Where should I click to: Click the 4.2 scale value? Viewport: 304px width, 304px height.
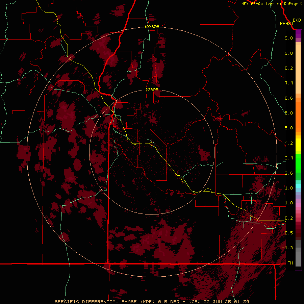click(x=289, y=143)
